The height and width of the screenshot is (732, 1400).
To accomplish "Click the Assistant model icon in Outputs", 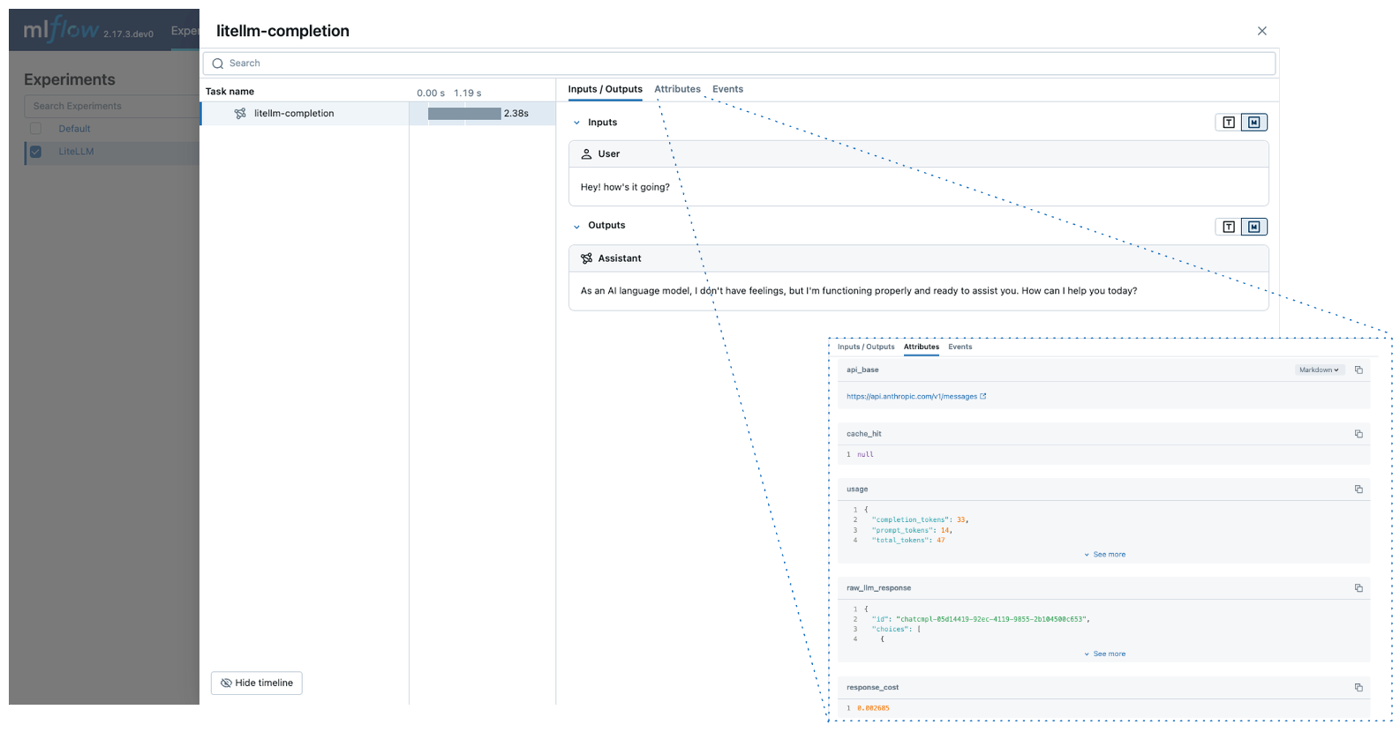I will point(586,258).
